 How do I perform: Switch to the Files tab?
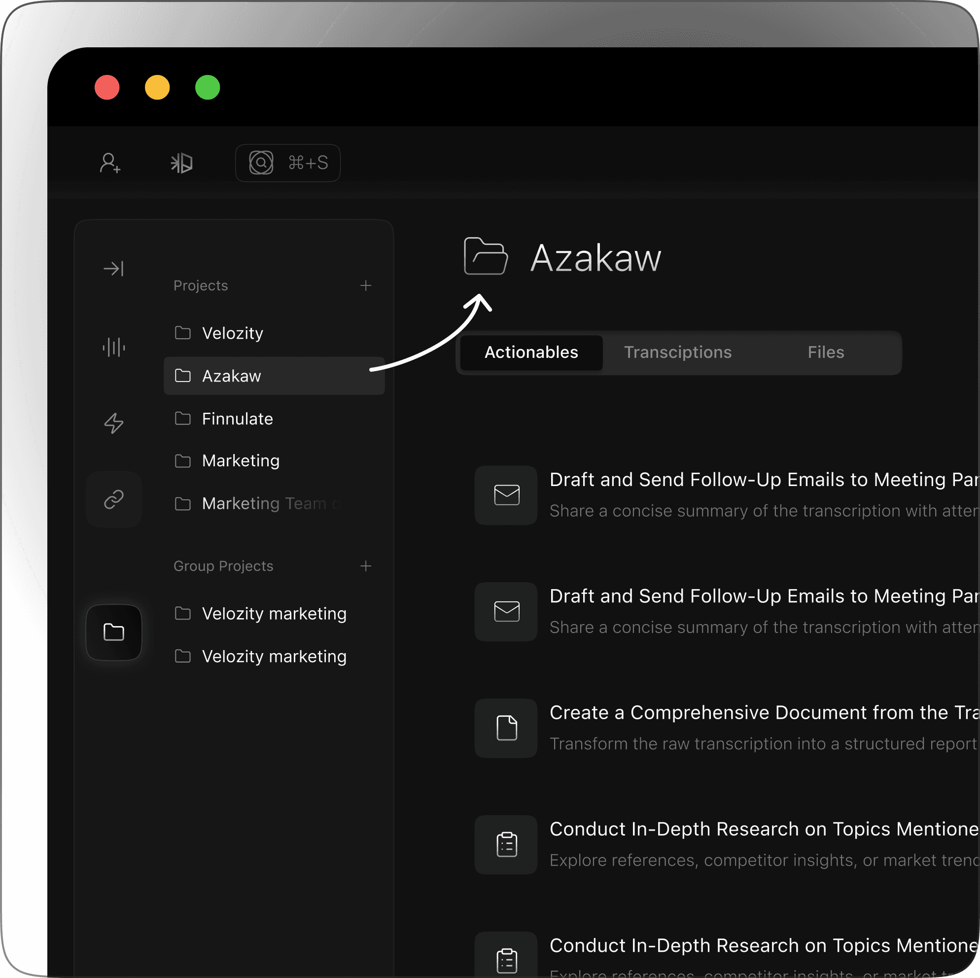825,352
